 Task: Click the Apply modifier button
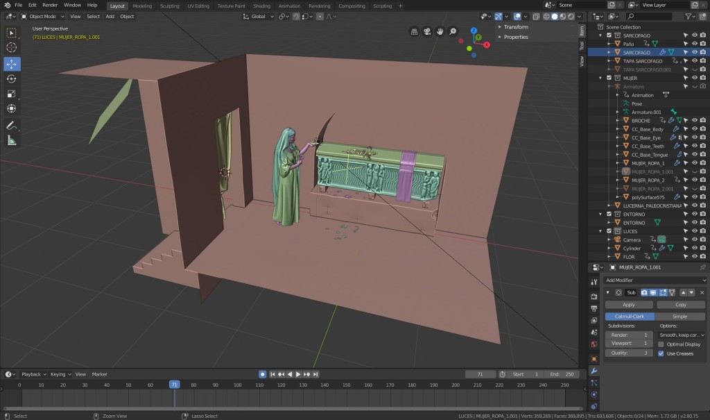629,305
